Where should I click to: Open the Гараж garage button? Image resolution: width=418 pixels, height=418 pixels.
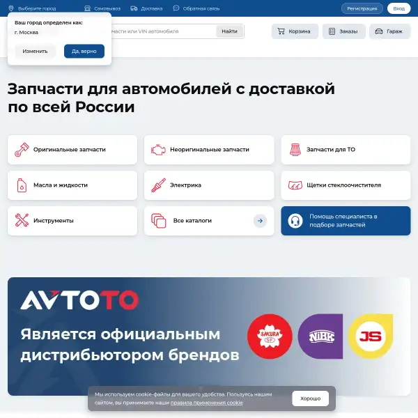click(x=390, y=31)
